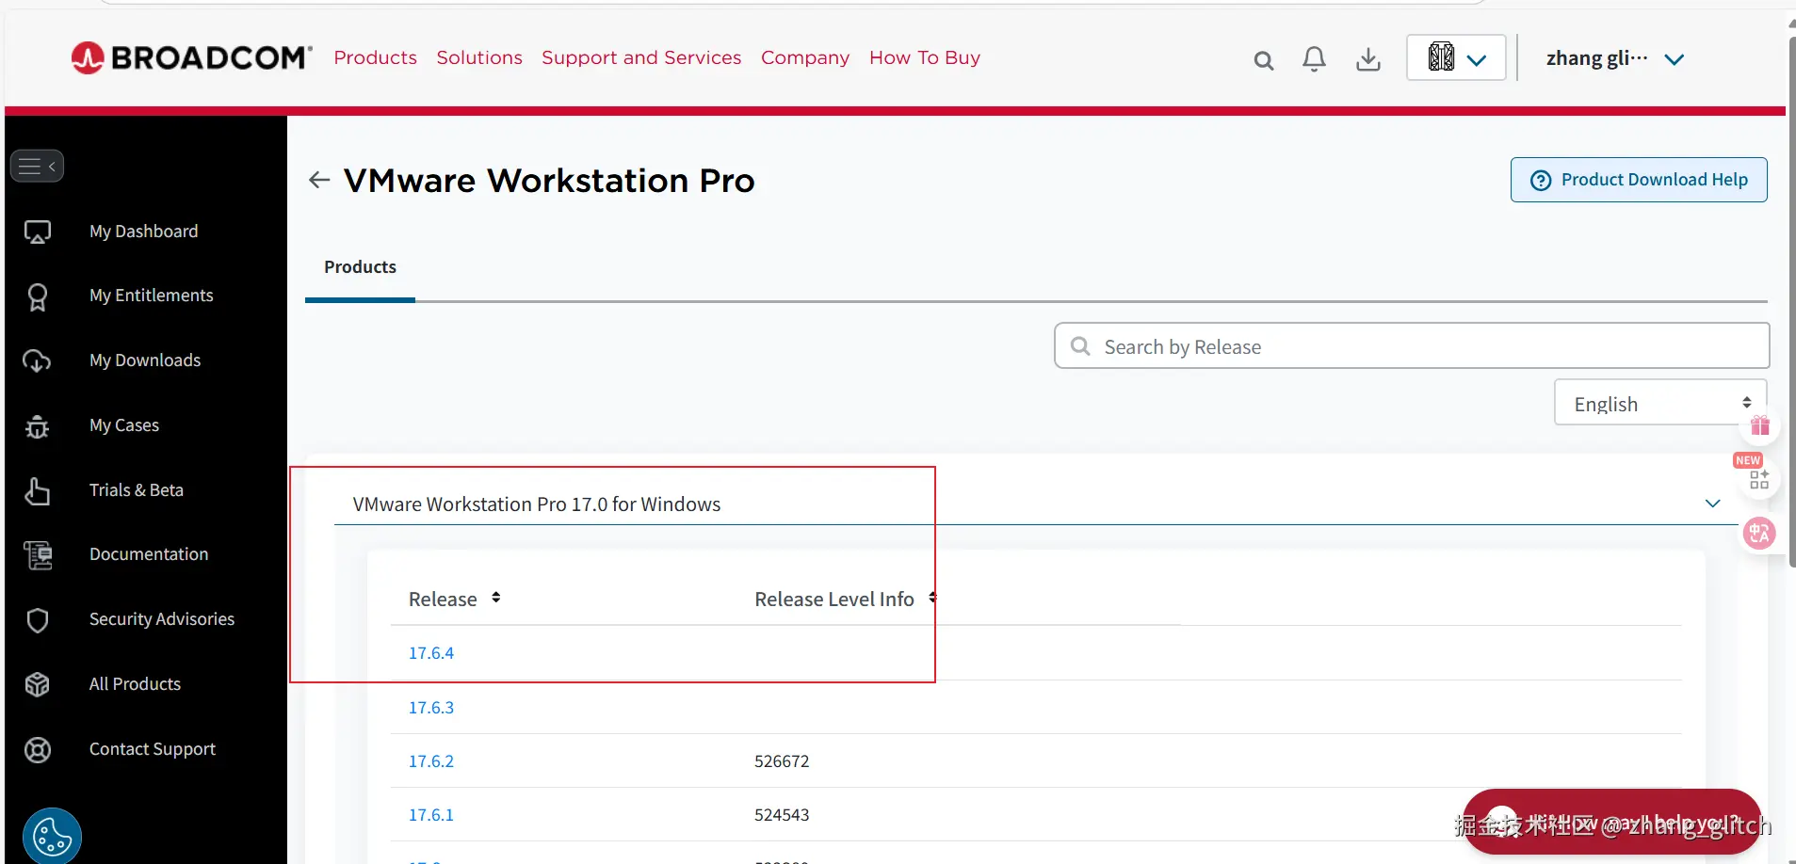Go back using the left arrow
Image resolution: width=1796 pixels, height=864 pixels.
[319, 180]
